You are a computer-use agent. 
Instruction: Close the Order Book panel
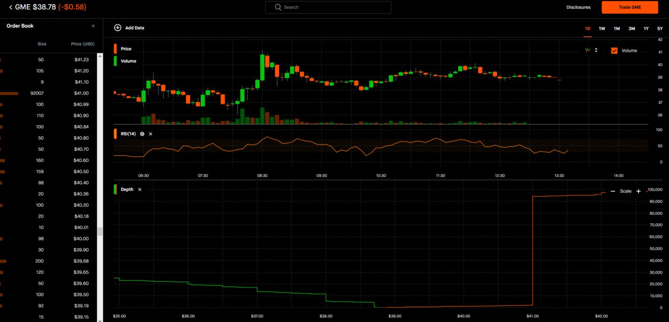click(x=93, y=26)
